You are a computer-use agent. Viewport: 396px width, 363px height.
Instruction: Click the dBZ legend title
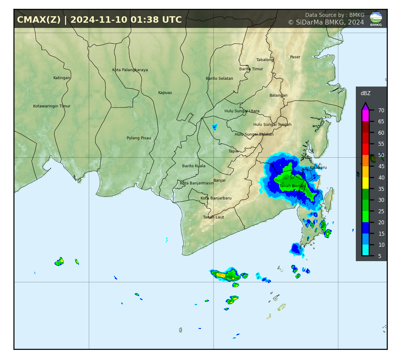[365, 93]
